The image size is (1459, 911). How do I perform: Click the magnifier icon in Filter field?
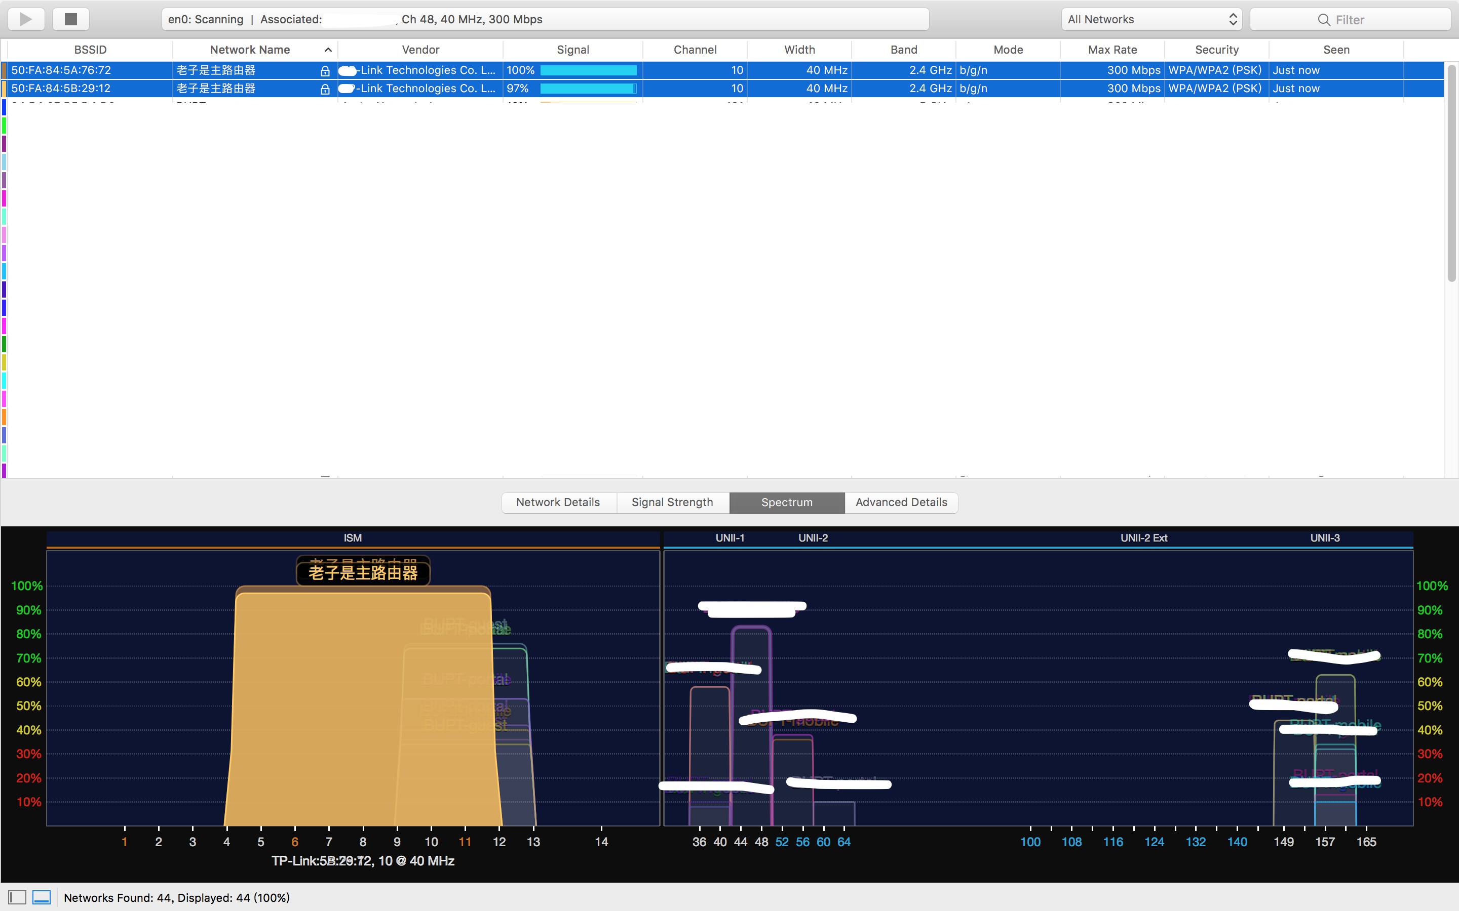click(x=1323, y=20)
